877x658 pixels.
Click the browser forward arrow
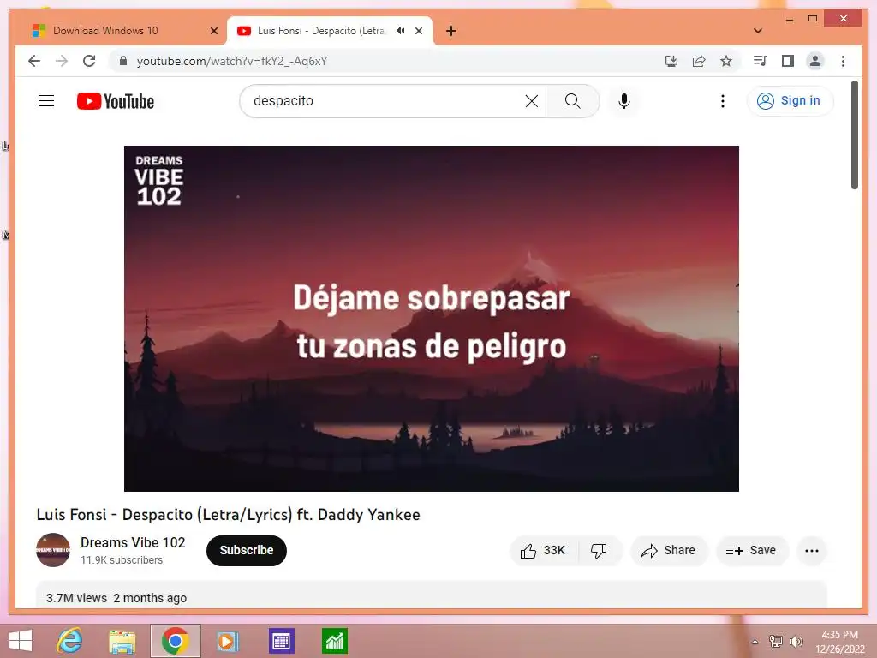point(62,61)
